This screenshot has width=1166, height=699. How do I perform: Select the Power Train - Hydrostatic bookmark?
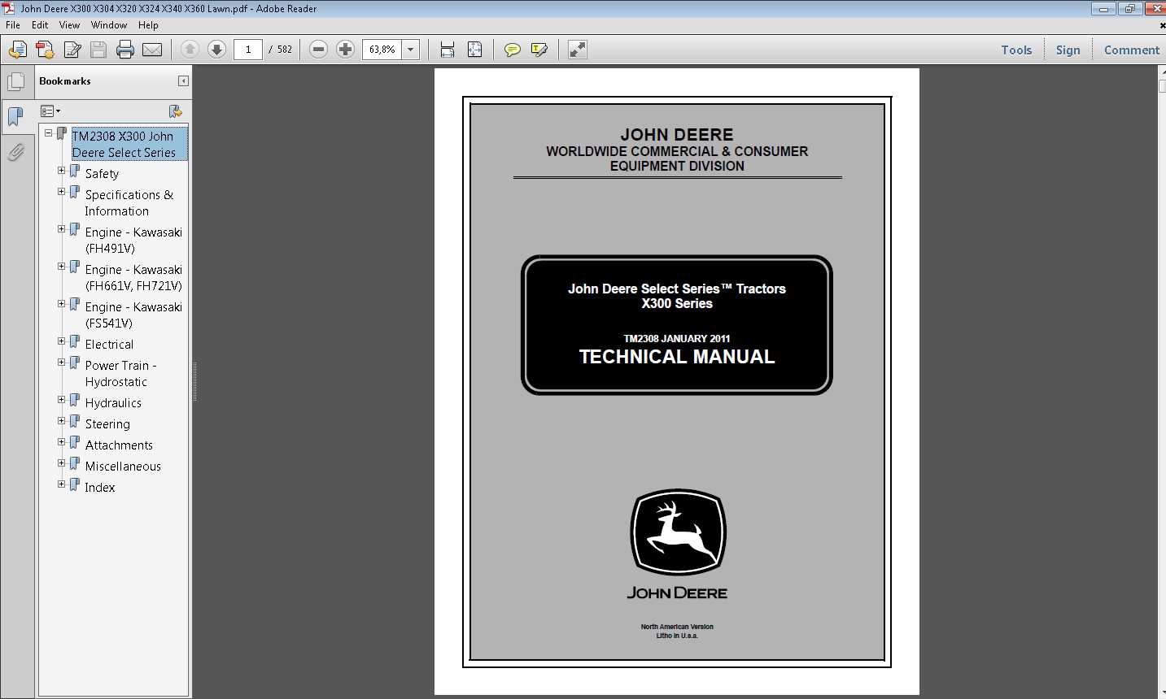pyautogui.click(x=120, y=373)
